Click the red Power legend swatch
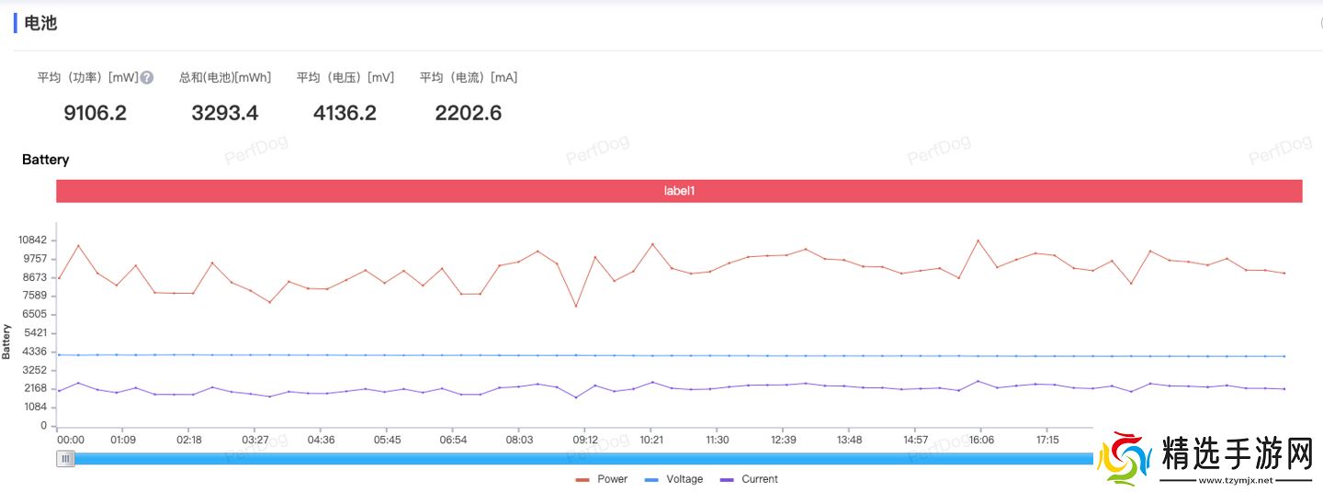Screen dimensions: 1323x492 click(x=582, y=479)
